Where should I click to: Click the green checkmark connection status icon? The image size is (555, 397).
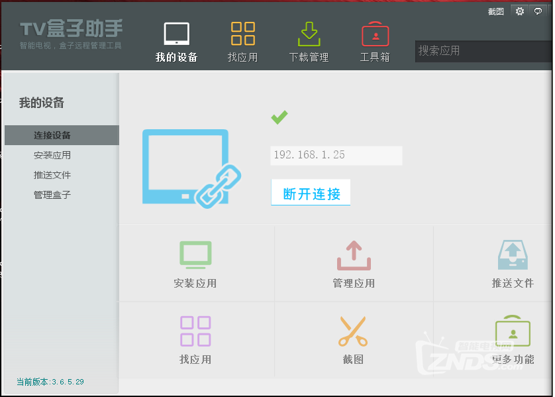(279, 117)
